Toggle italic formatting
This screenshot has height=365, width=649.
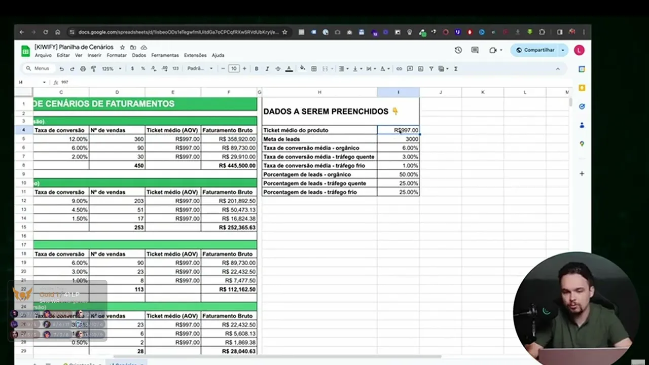click(x=267, y=68)
